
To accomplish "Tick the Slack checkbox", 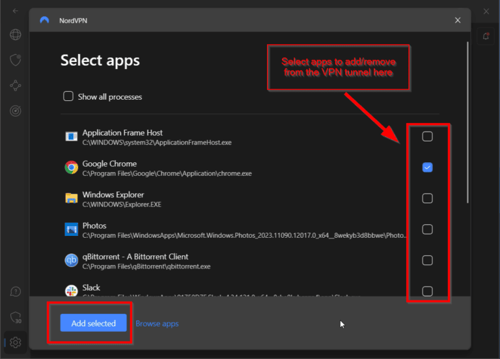I will 427,291.
